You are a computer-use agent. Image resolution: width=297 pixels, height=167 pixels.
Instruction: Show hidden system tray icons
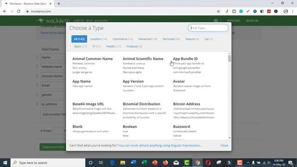pos(248,163)
